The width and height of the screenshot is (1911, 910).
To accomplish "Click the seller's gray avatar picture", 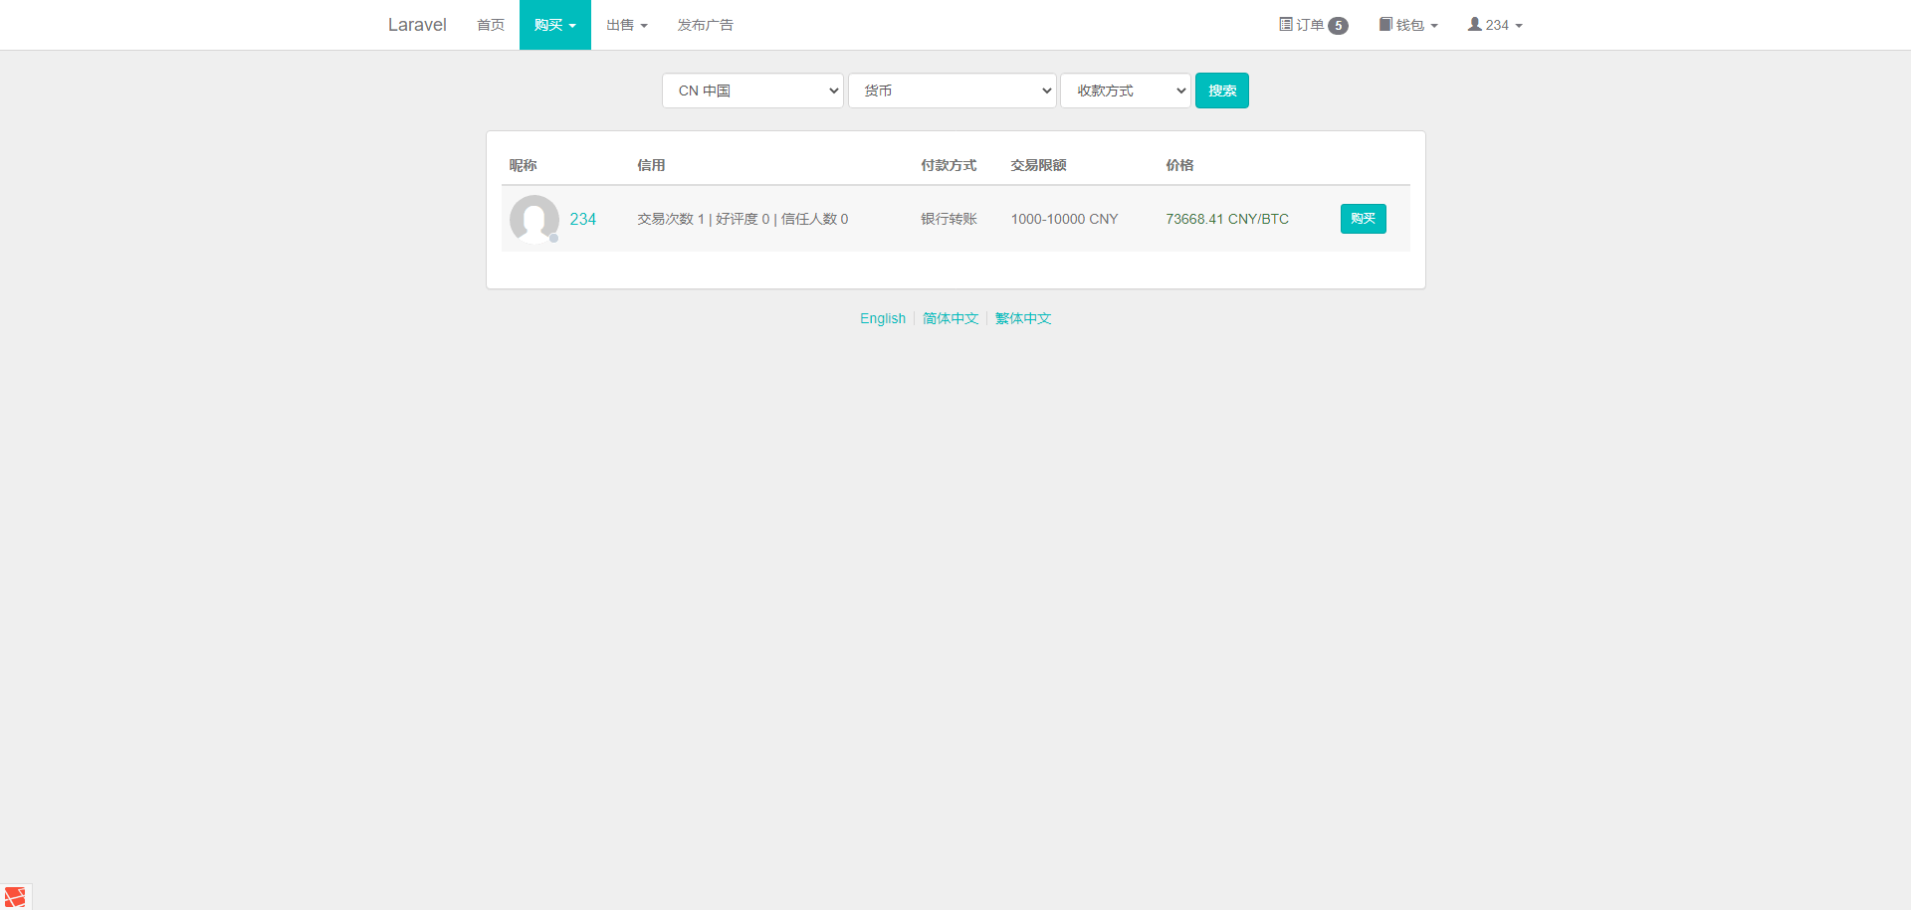I will [x=534, y=219].
